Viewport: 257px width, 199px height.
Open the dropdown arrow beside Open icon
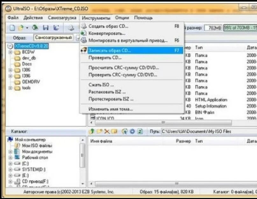tap(27, 28)
